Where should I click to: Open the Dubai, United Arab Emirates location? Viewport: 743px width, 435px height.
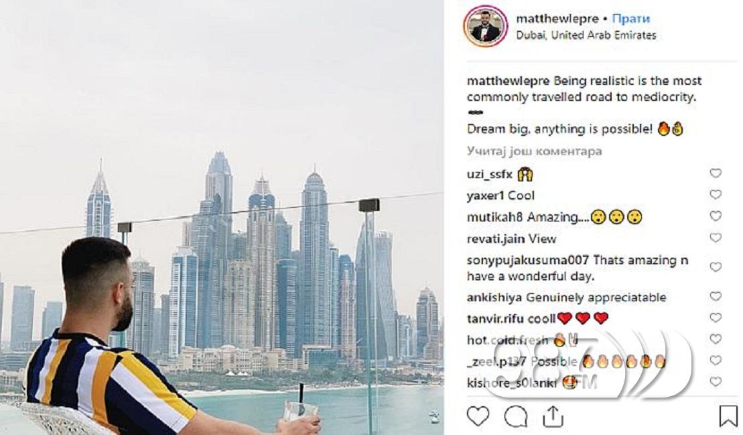(x=586, y=35)
